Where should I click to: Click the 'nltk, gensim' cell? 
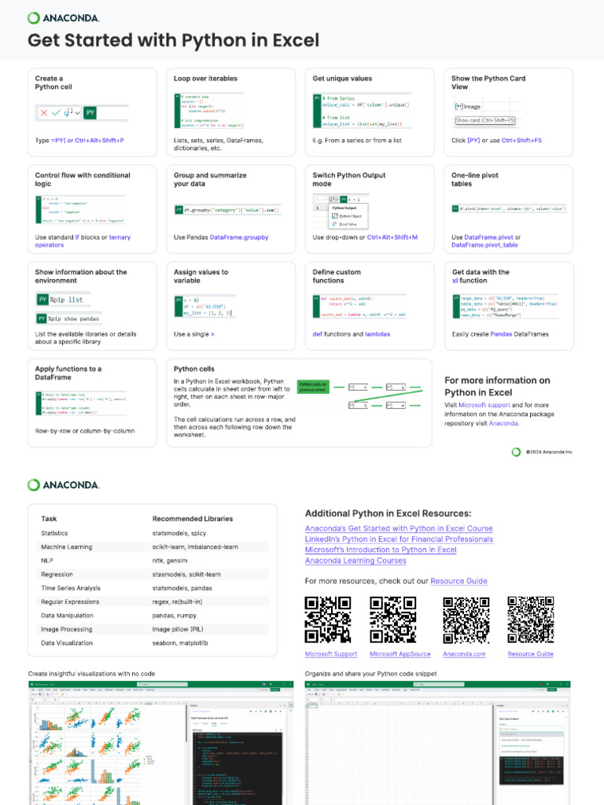(x=170, y=561)
